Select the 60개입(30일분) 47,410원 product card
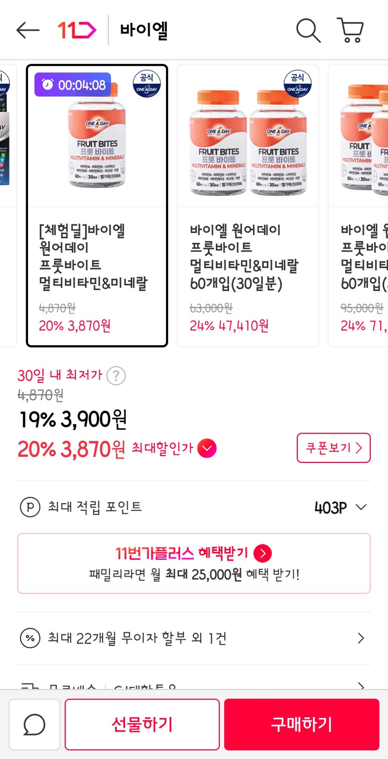 tap(248, 206)
